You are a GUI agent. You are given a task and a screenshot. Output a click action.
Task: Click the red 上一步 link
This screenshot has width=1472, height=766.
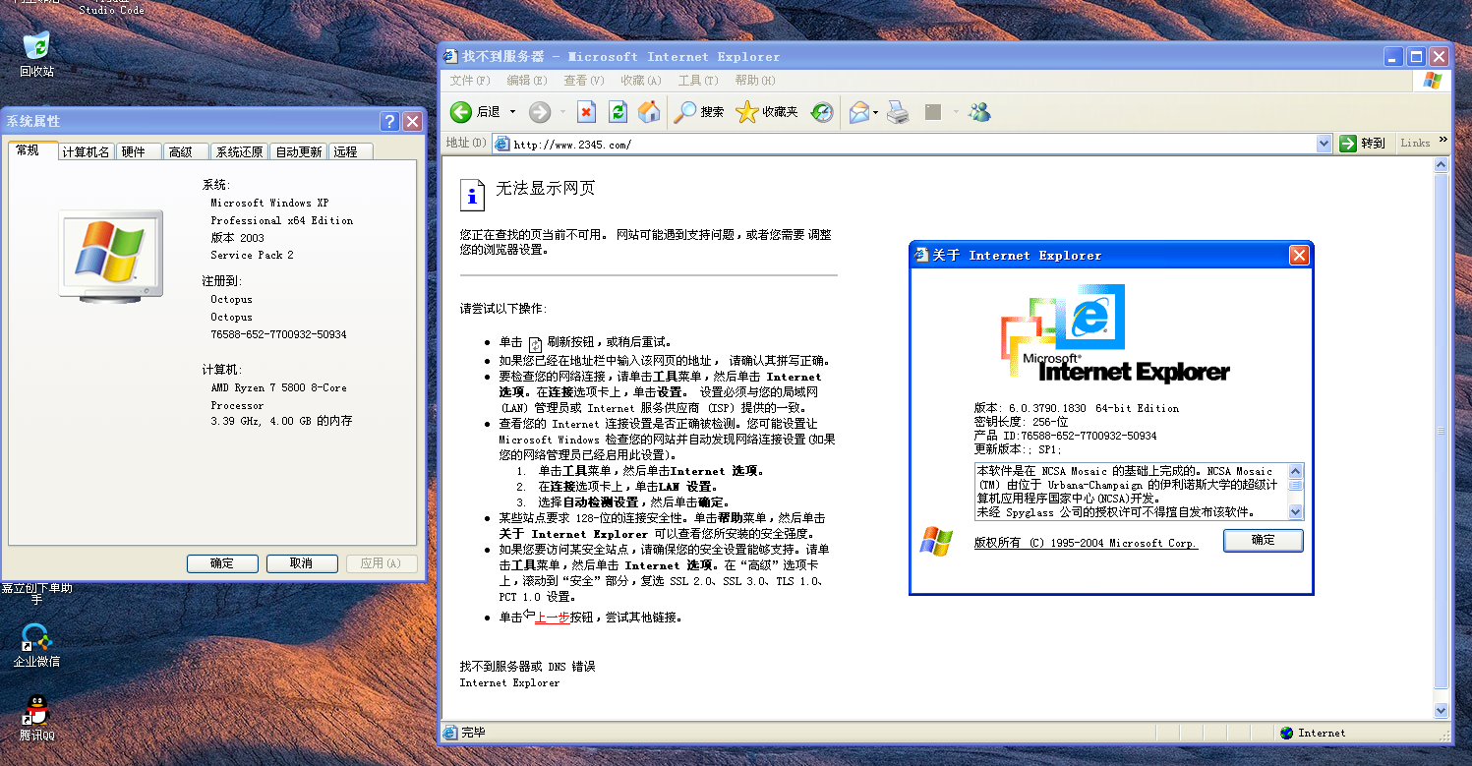pos(552,618)
